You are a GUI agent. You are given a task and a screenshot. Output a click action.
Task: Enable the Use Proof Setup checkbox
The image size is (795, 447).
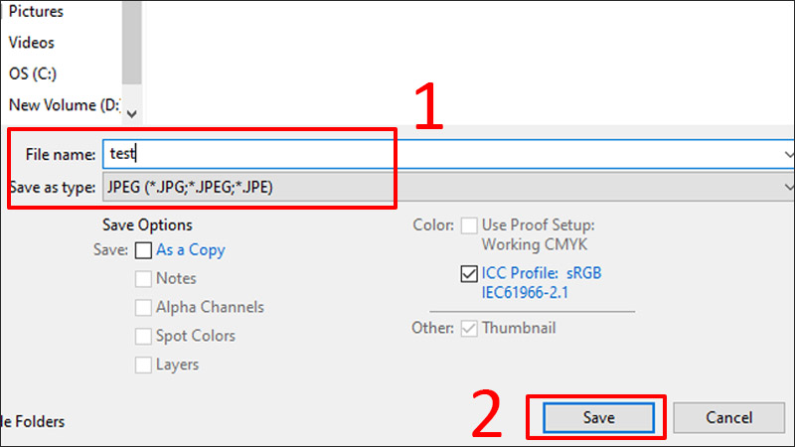point(470,225)
